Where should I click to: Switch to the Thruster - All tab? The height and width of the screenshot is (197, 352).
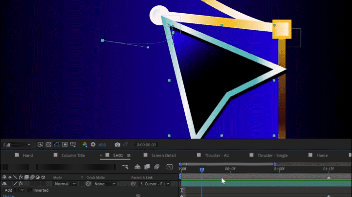217,156
